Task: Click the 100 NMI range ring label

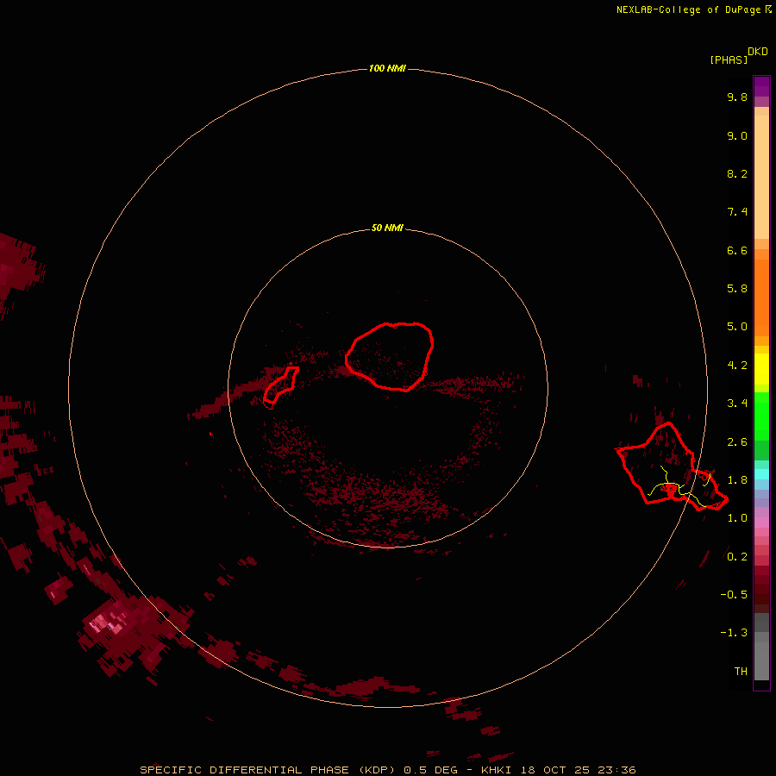Action: pyautogui.click(x=387, y=68)
